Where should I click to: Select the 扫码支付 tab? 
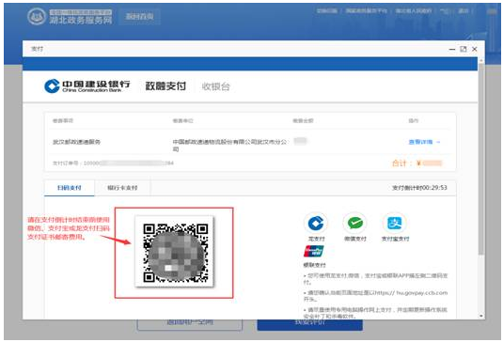70,188
